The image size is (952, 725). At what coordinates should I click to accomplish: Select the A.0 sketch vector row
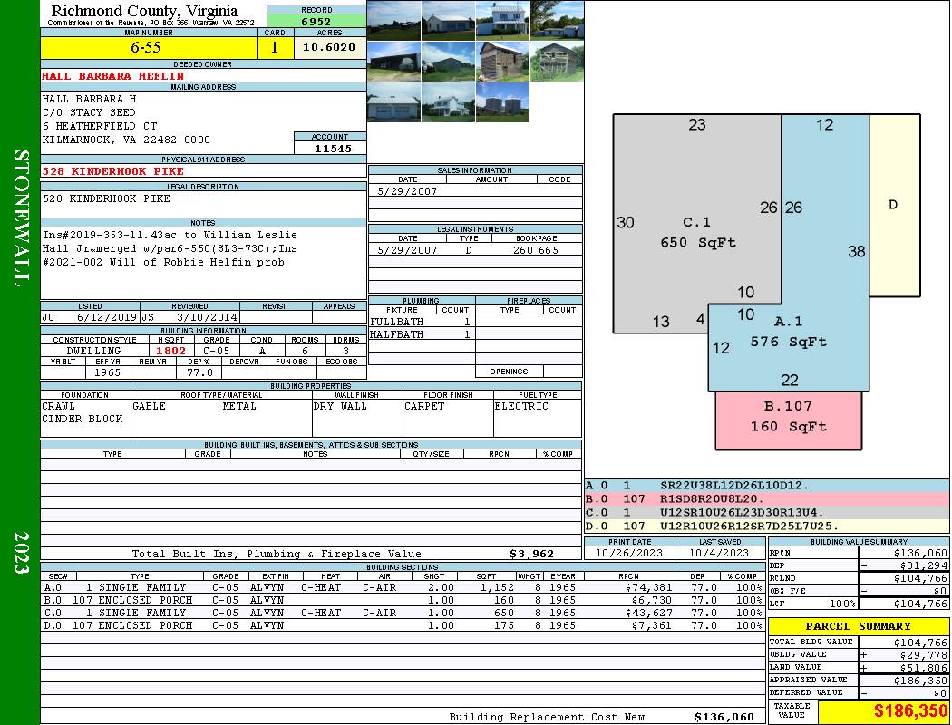pos(767,486)
